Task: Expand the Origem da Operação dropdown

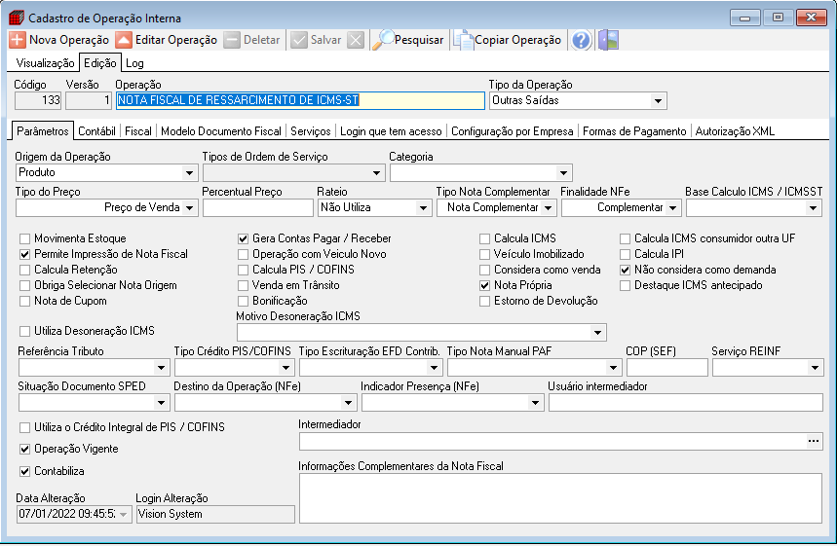Action: click(x=189, y=173)
